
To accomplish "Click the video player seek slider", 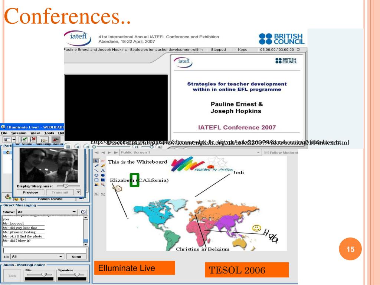I will coord(112,147).
